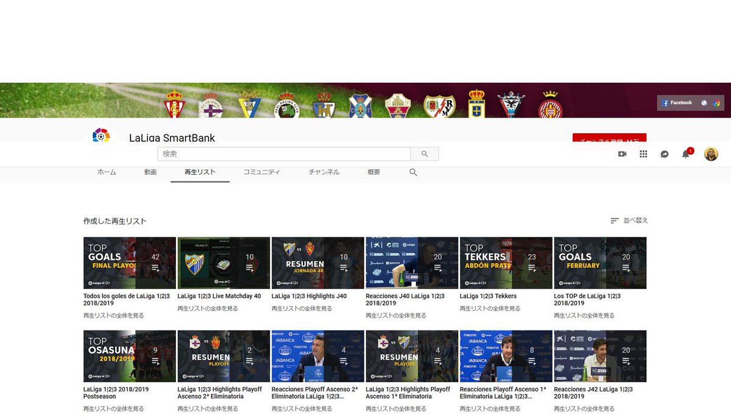Open the Reacciones J40 playlist thumbnail
Screen dimensions: 731x420
pyautogui.click(x=412, y=263)
